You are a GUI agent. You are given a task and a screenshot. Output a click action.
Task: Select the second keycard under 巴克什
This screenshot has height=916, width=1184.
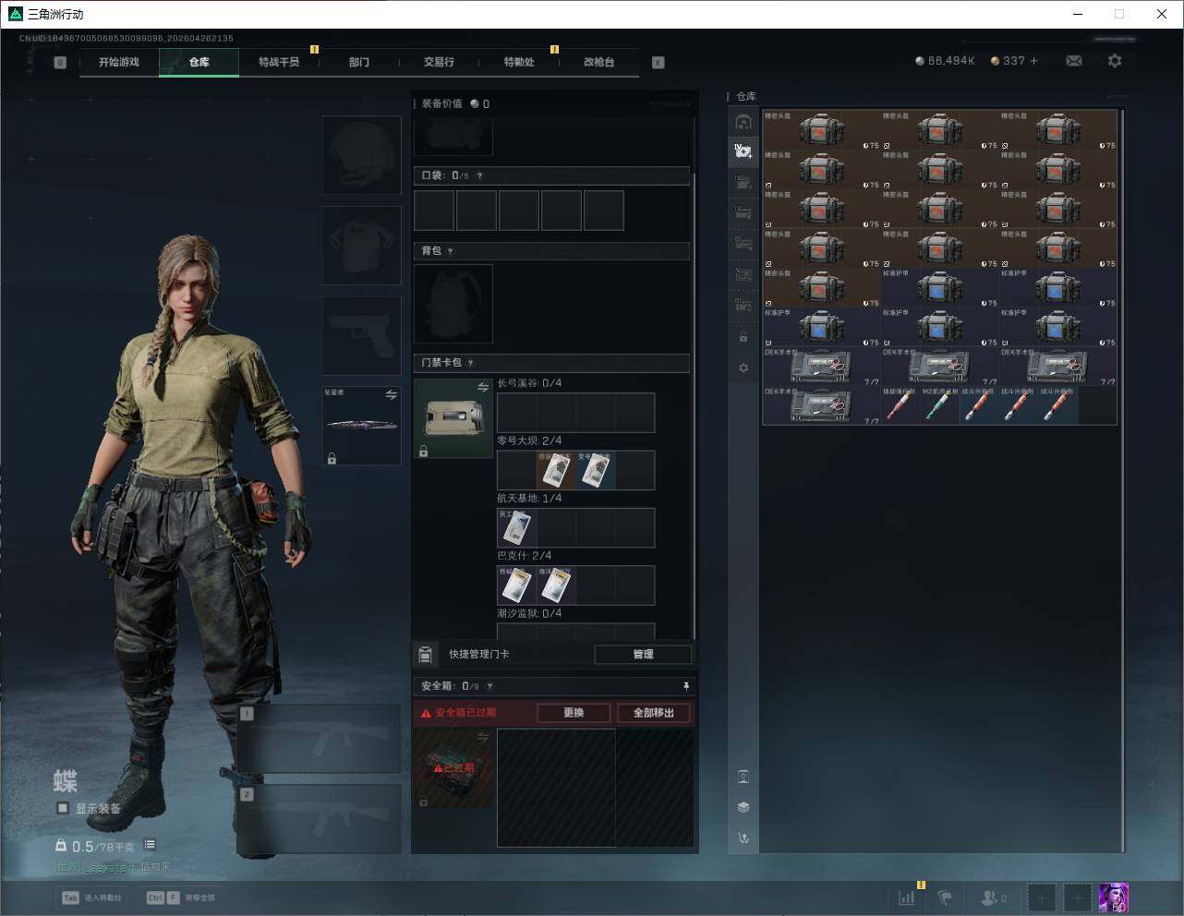pos(556,585)
